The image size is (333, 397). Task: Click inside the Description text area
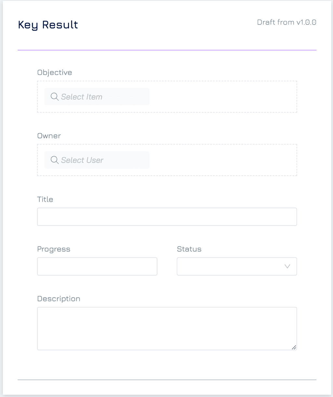[167, 329]
